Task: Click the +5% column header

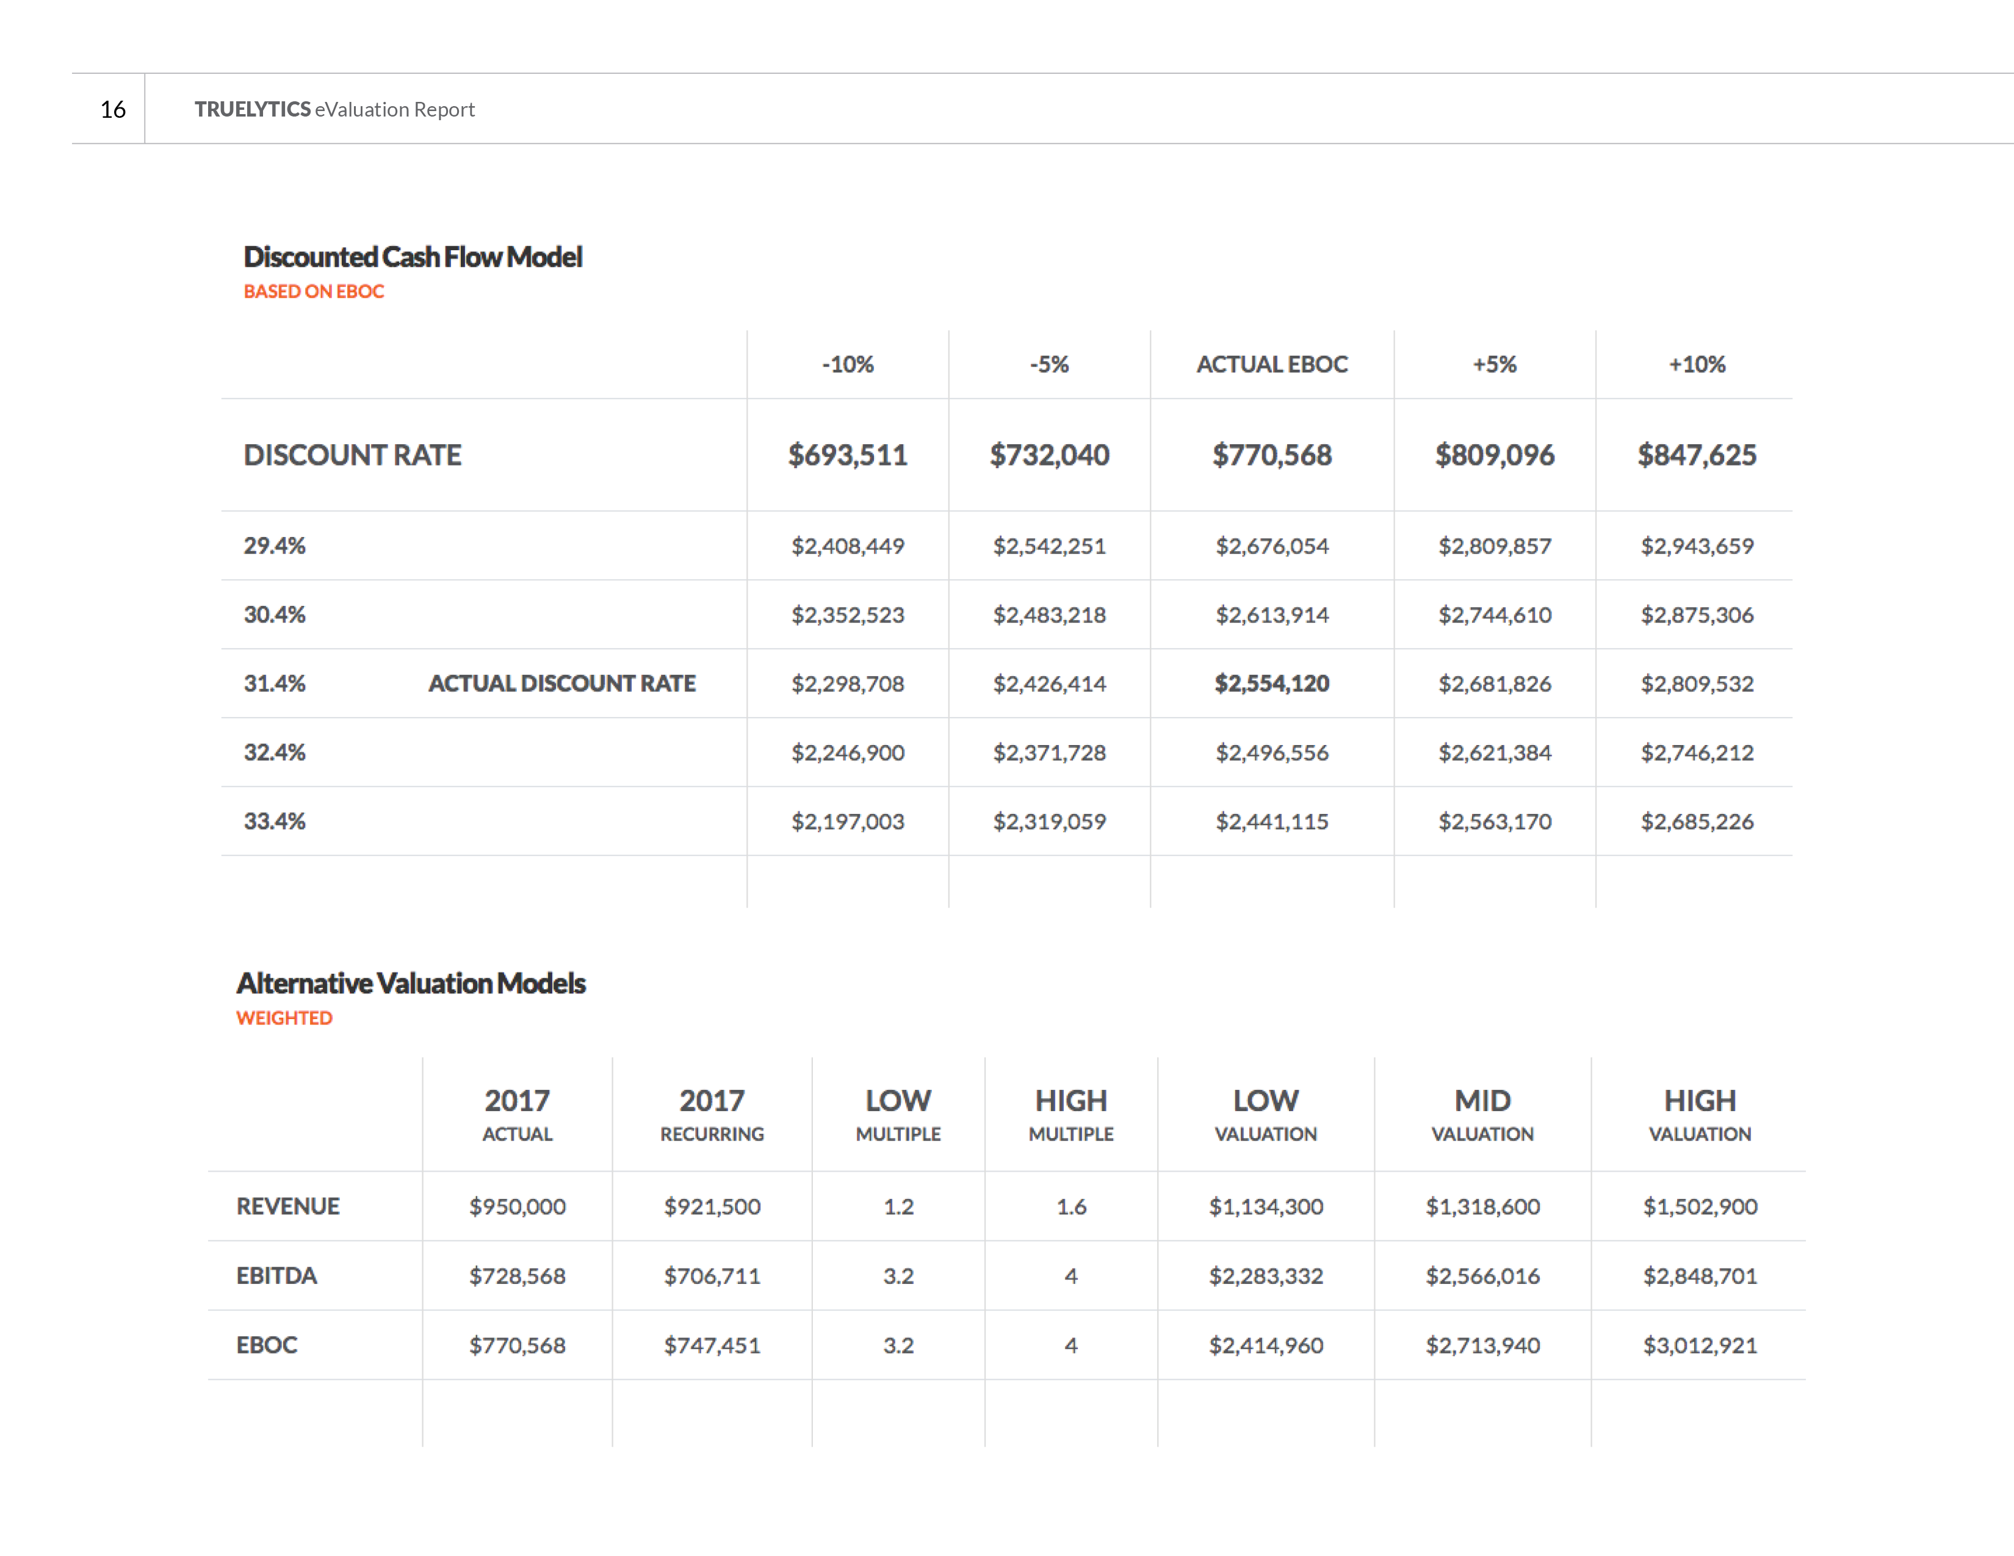Action: pyautogui.click(x=1494, y=364)
